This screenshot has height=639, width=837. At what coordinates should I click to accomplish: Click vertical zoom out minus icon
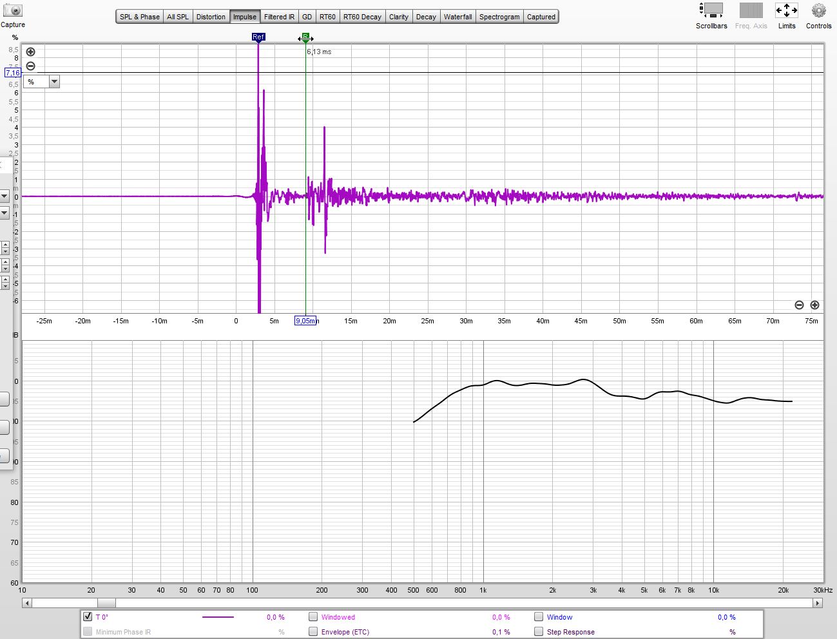tap(30, 66)
